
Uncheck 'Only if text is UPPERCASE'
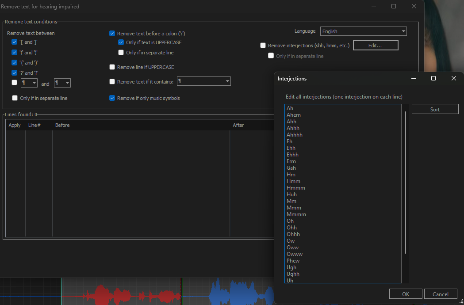[x=121, y=42]
